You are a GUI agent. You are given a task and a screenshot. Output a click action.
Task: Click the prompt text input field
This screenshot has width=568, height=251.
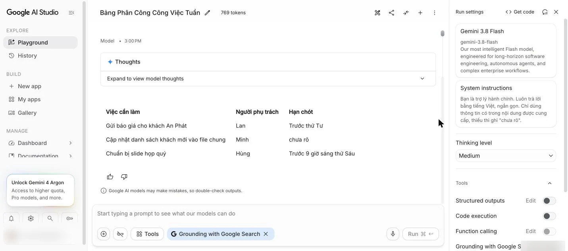(x=268, y=214)
